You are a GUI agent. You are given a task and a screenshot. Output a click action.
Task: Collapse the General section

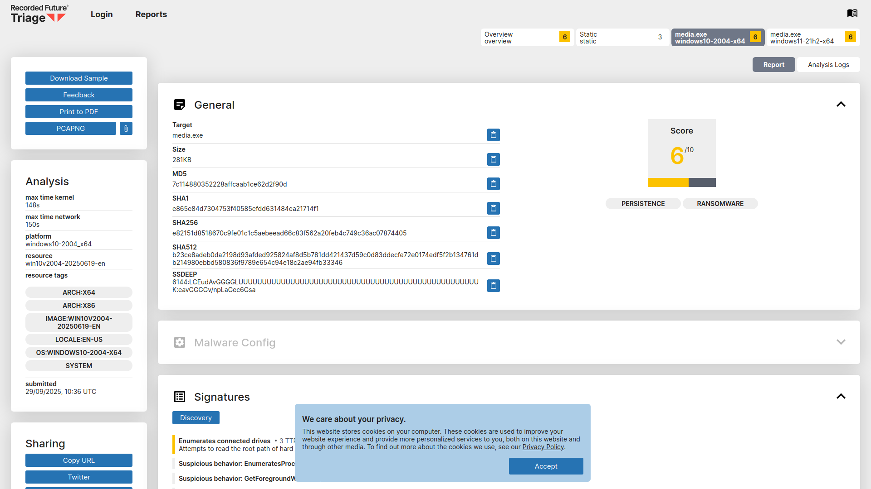pos(841,105)
